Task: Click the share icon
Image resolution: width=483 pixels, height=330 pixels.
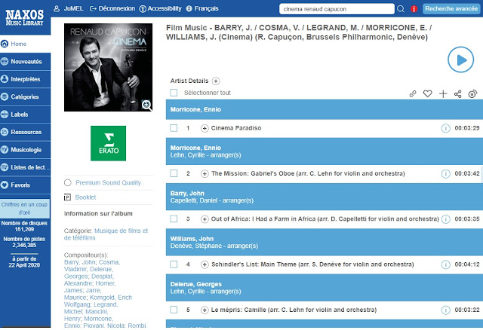Action: click(458, 94)
